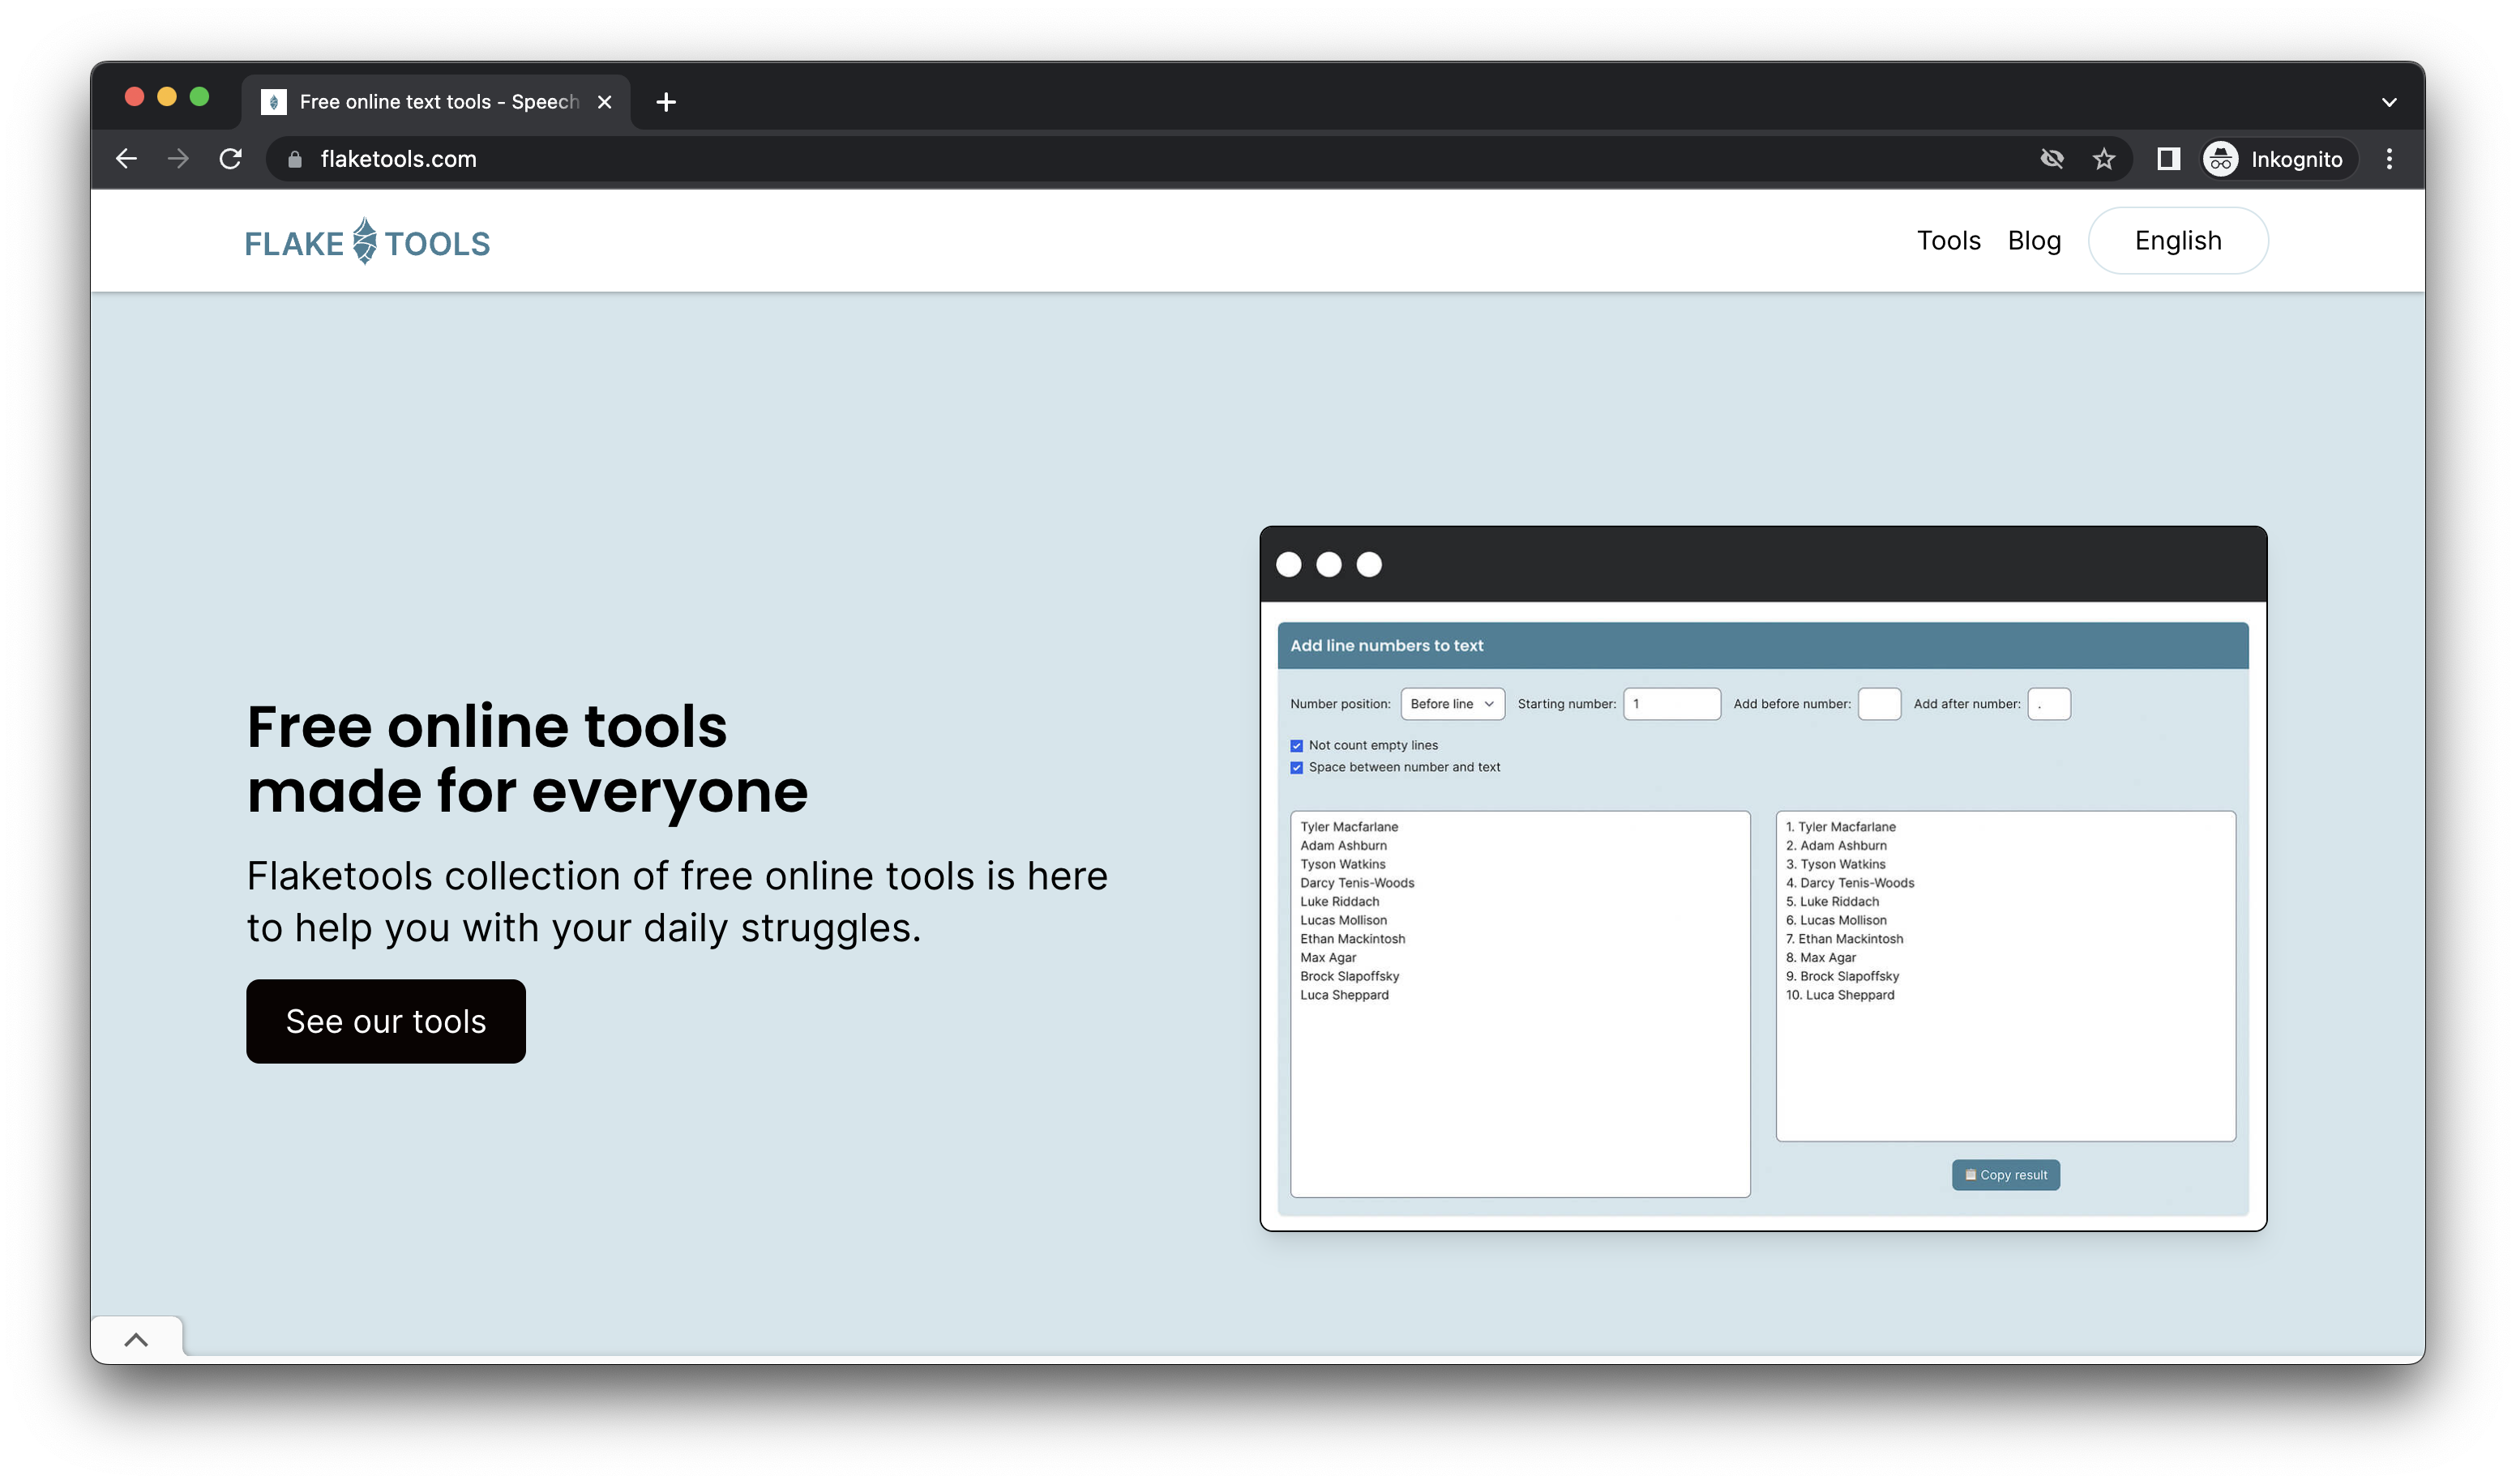Screen dimensions: 2516x1484
Task: Open the Blog nav link
Action: tap(2034, 241)
